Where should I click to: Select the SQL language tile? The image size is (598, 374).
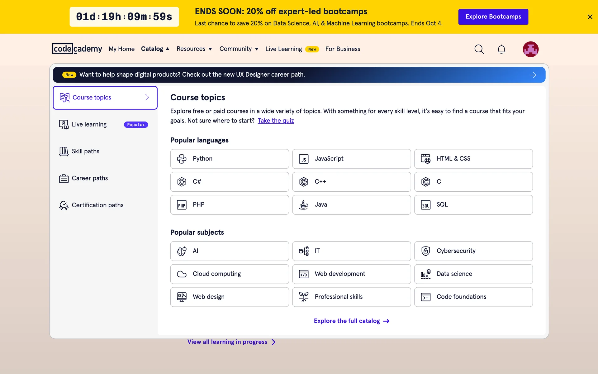point(473,205)
